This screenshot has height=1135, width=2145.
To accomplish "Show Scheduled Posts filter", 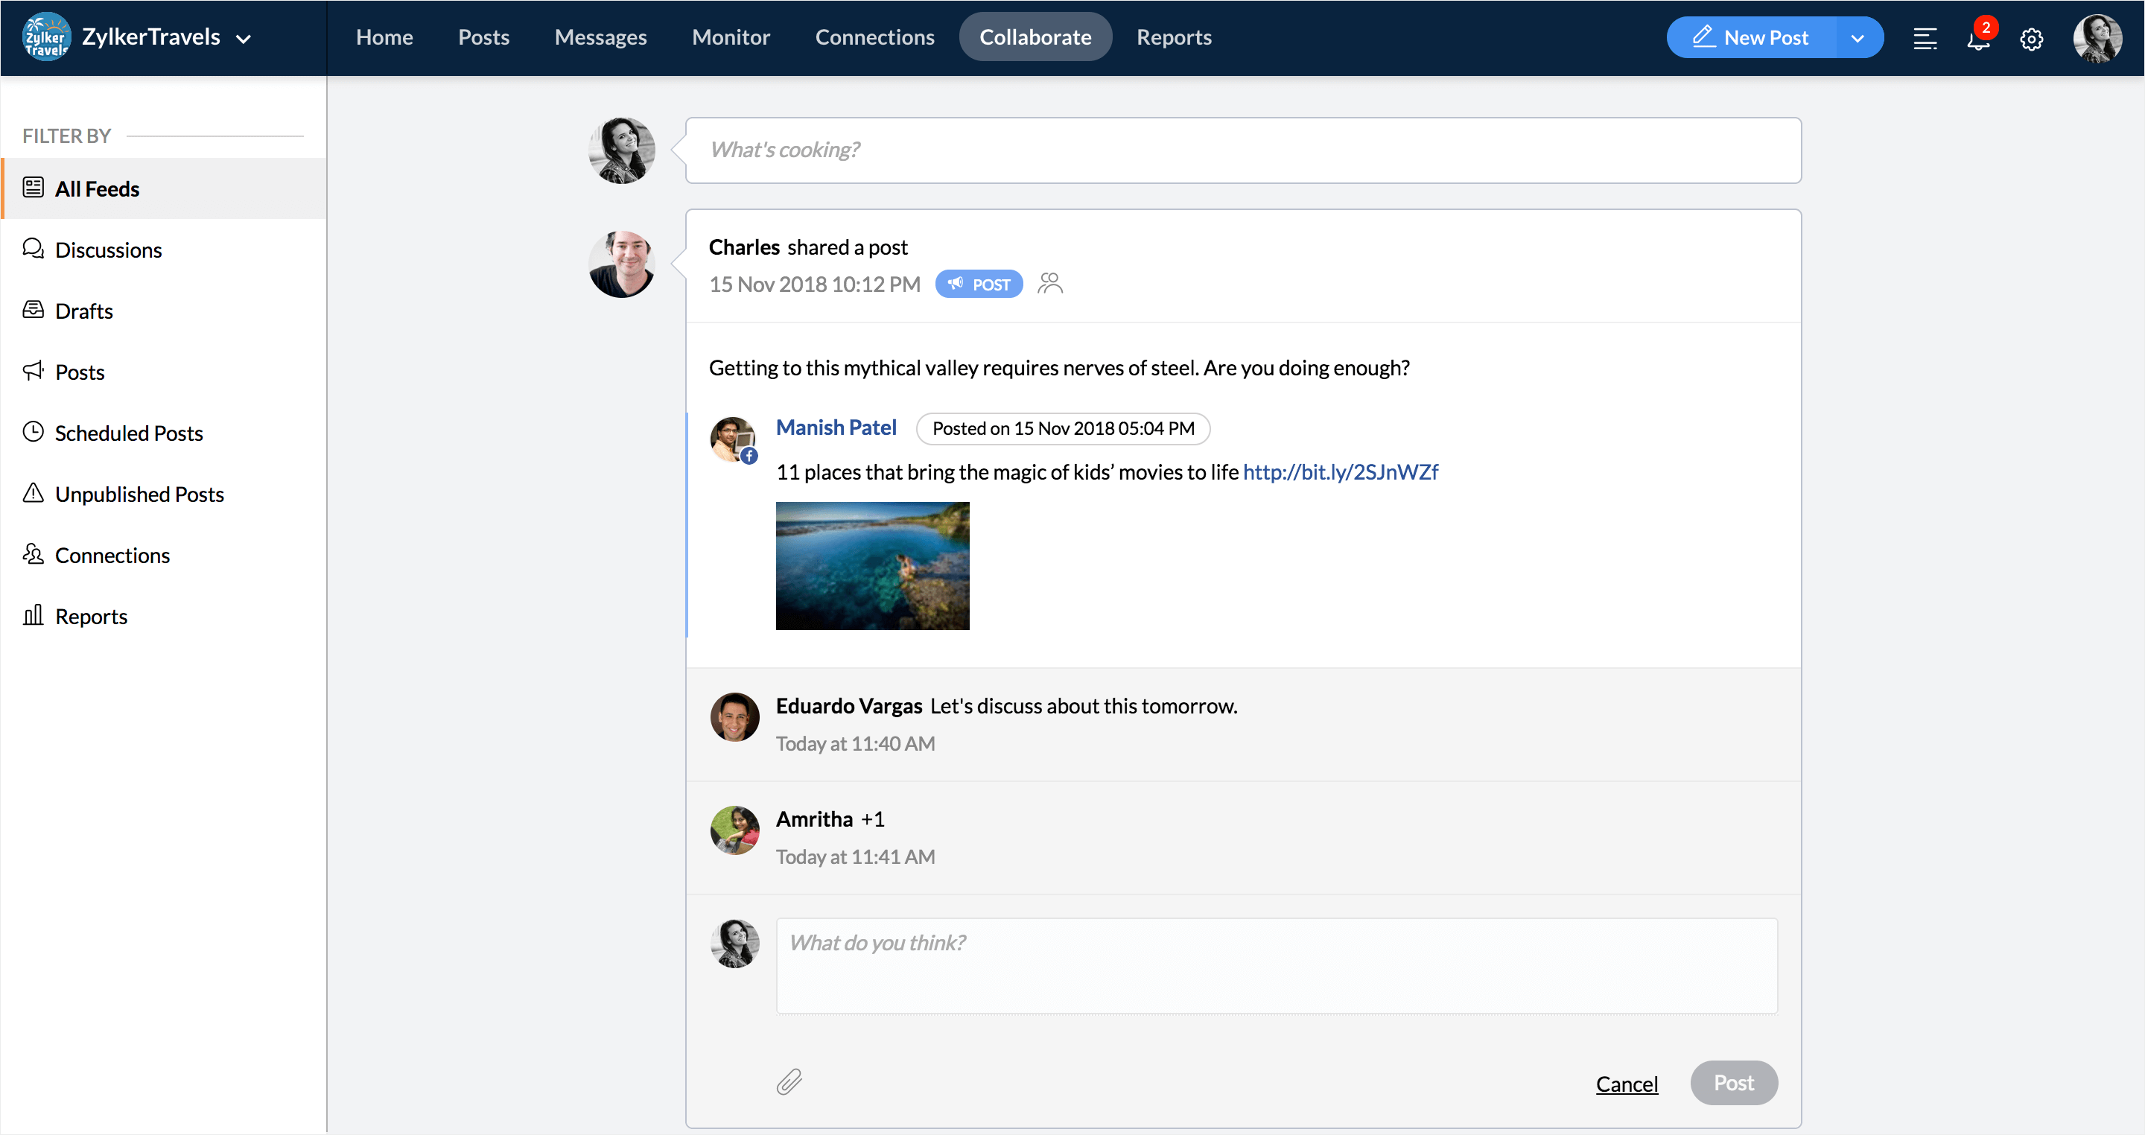I will (x=128, y=433).
